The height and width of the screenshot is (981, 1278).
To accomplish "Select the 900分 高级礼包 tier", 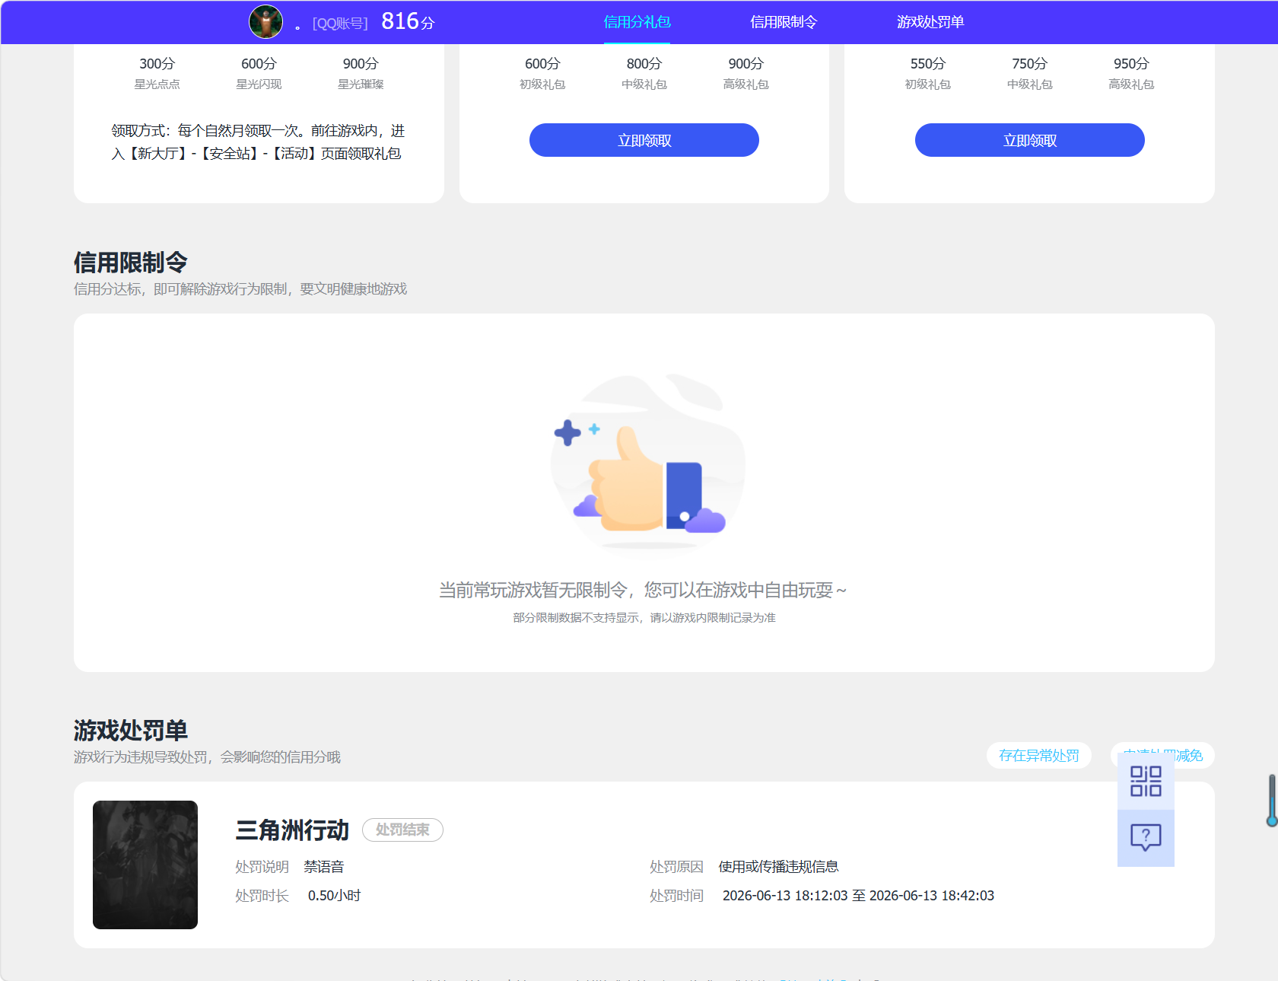I will pyautogui.click(x=746, y=73).
